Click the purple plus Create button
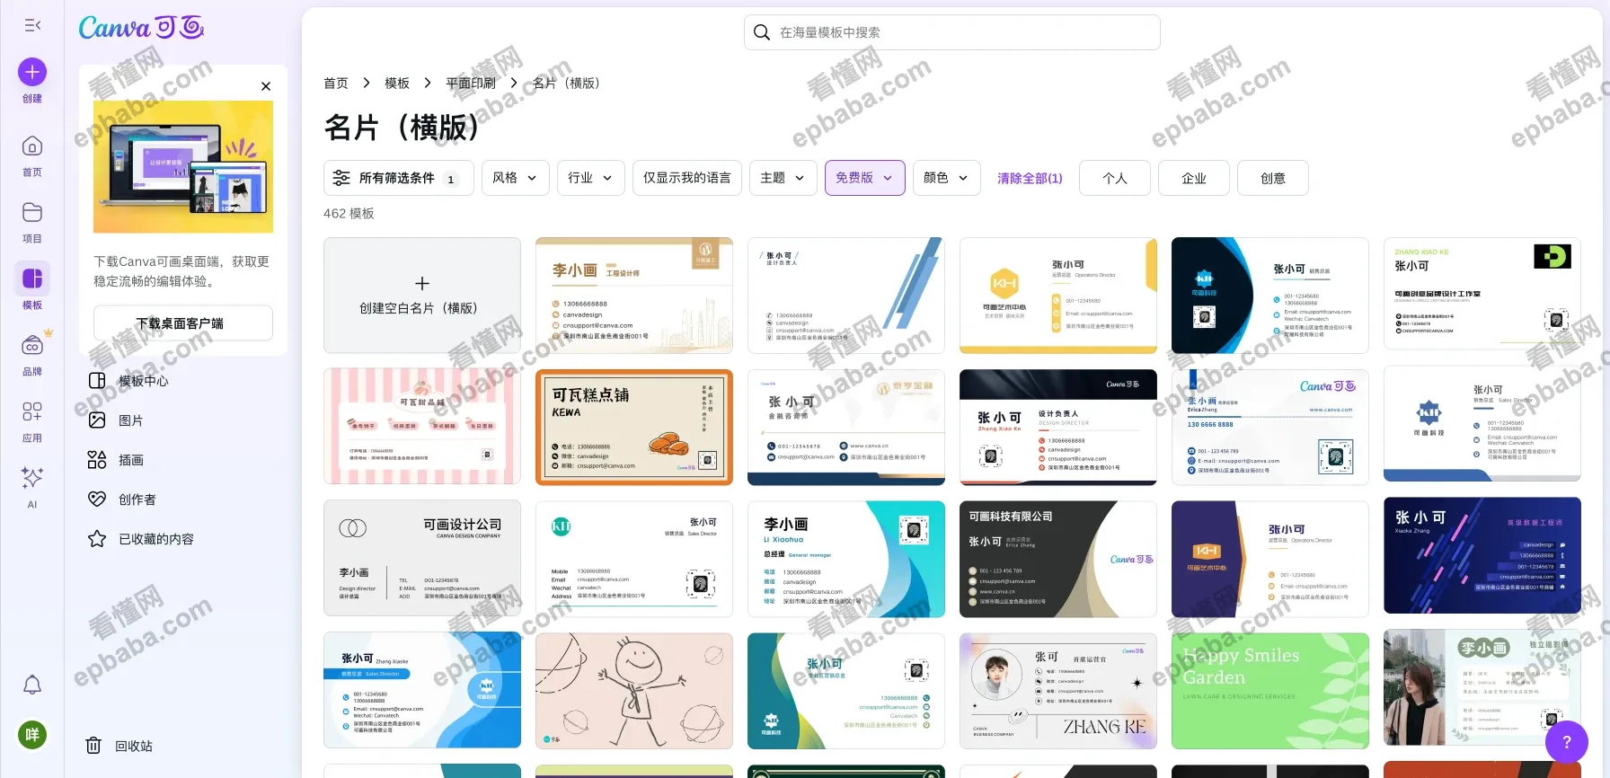Viewport: 1610px width, 778px height. [32, 72]
